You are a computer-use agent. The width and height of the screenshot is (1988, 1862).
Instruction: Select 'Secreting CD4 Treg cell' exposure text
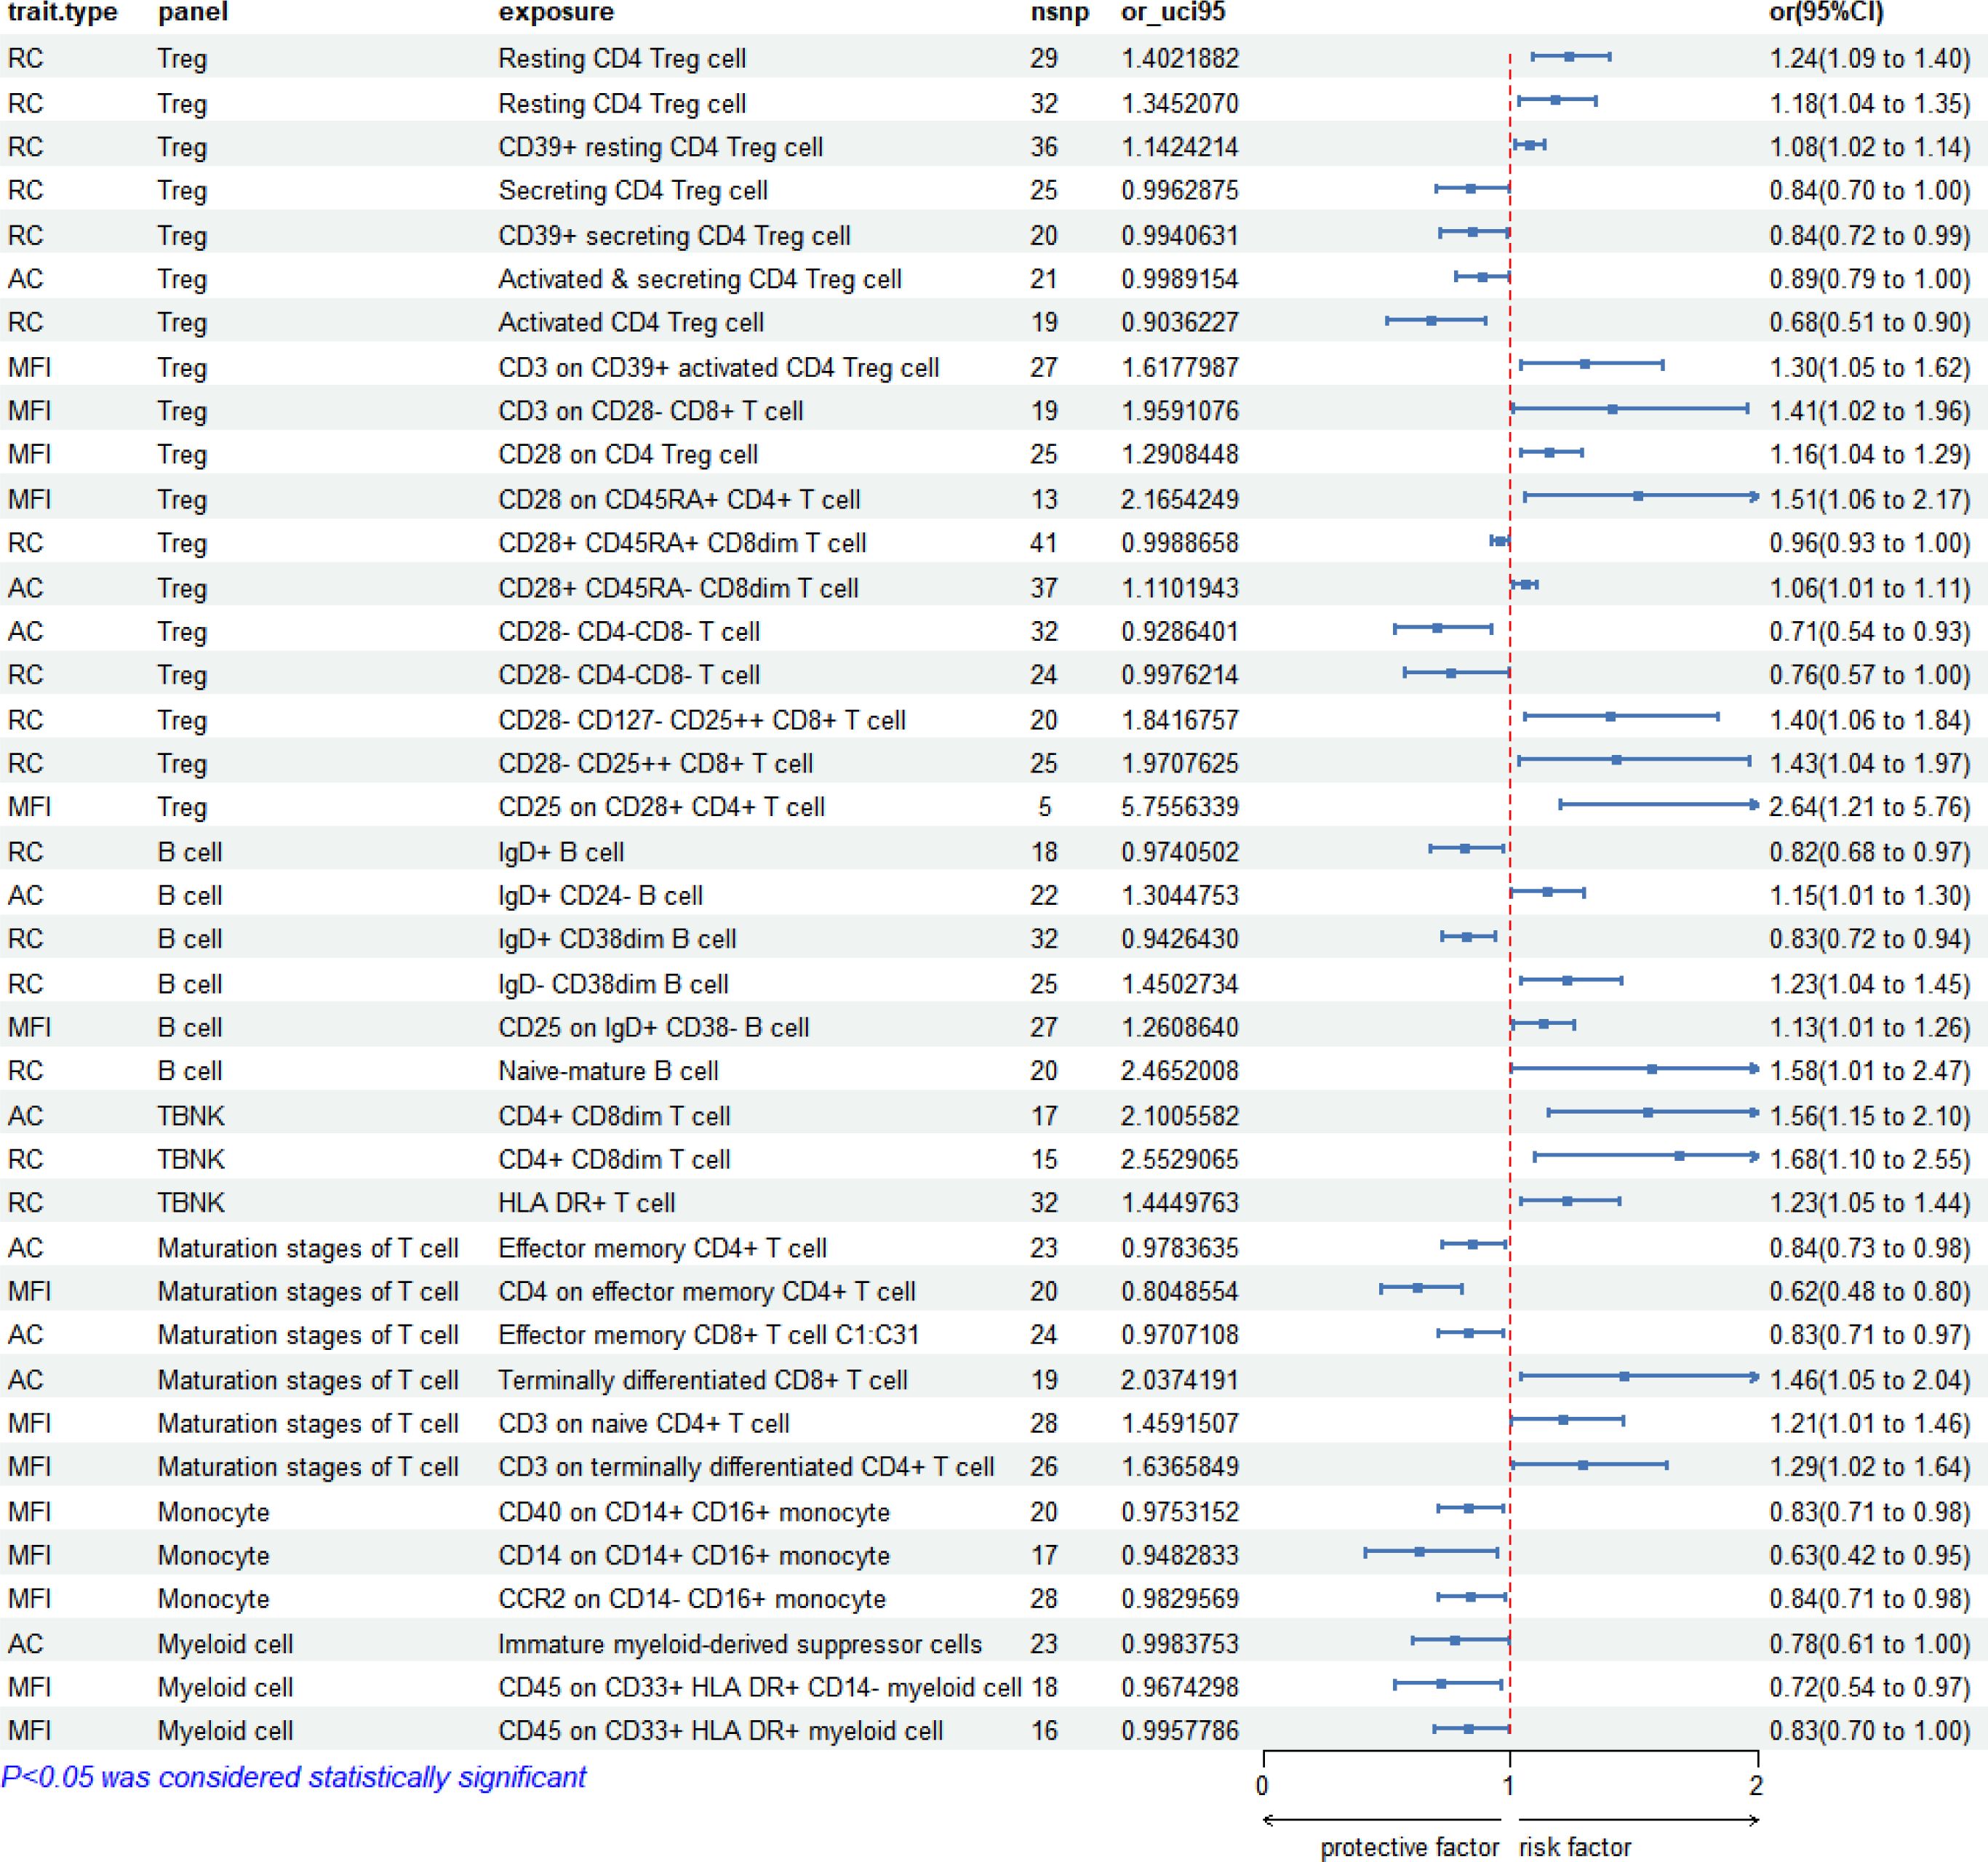point(633,190)
